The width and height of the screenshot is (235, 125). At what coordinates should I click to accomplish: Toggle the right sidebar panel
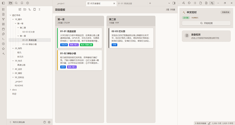click(x=174, y=3)
